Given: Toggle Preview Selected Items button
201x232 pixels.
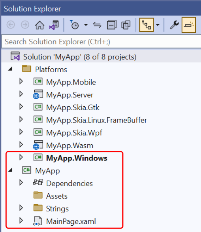Looking at the screenshot, I should (x=189, y=25).
